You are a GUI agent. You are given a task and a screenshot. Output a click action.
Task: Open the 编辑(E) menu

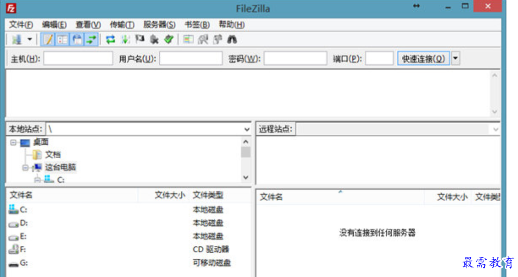(54, 25)
